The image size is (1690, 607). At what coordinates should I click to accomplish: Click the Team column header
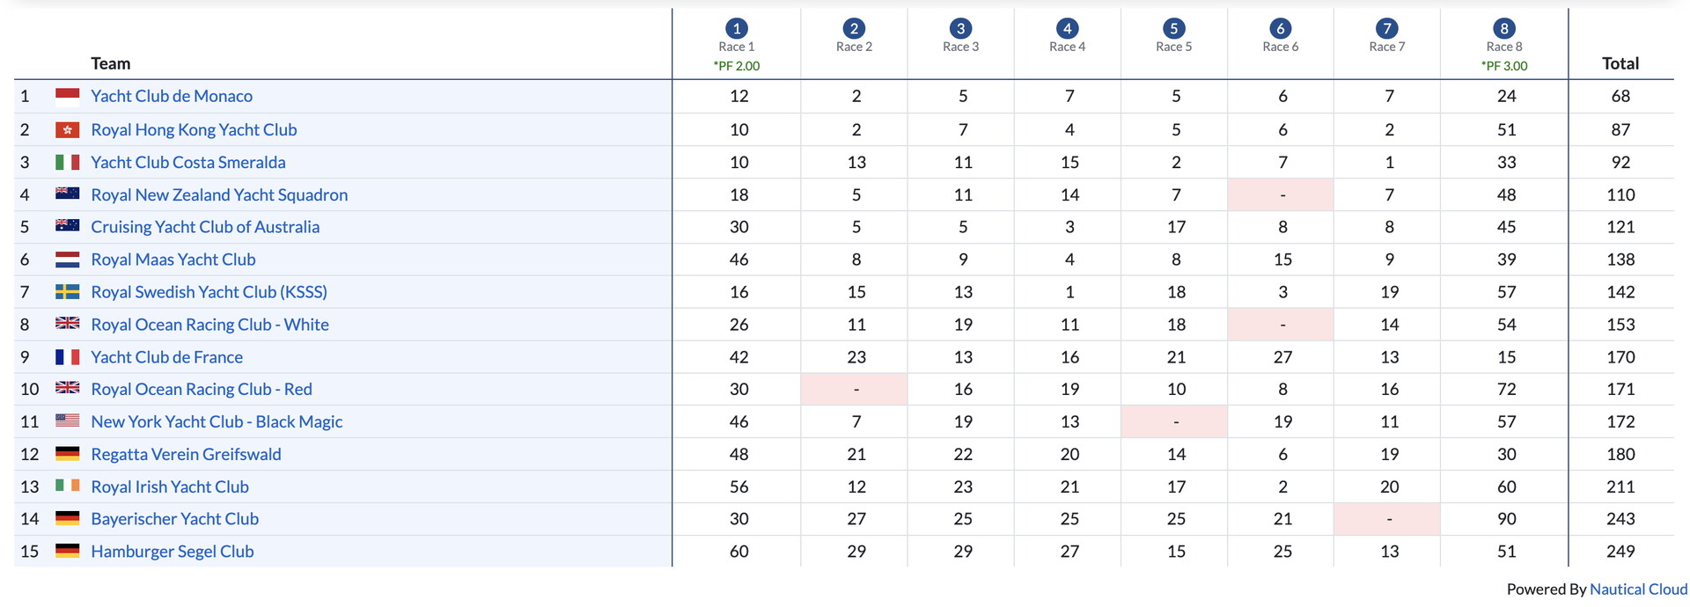(110, 63)
